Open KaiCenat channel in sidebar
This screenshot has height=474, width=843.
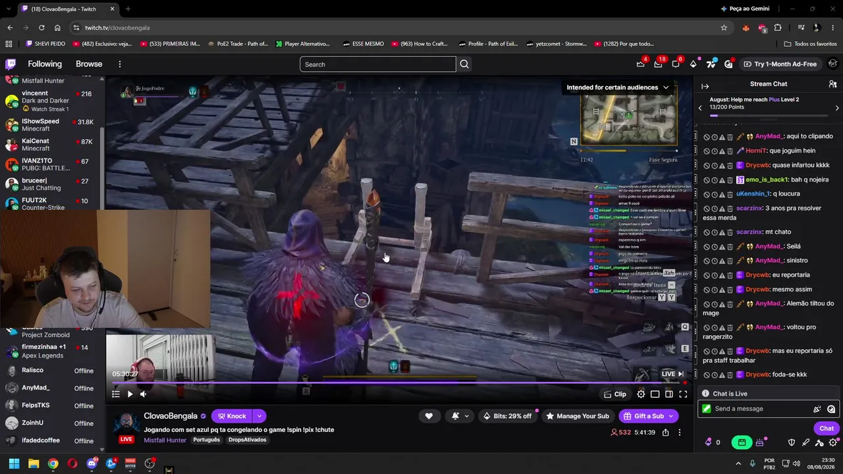coord(51,145)
